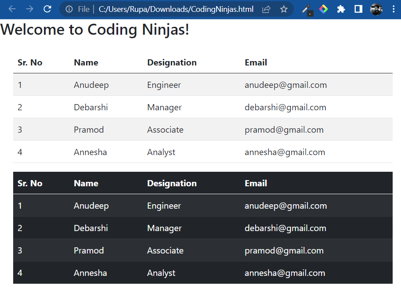Click the colorful diamond extension icon

pyautogui.click(x=324, y=9)
